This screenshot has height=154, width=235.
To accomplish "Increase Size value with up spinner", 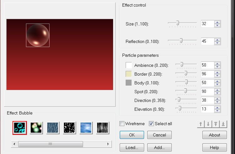I will pyautogui.click(x=217, y=22).
